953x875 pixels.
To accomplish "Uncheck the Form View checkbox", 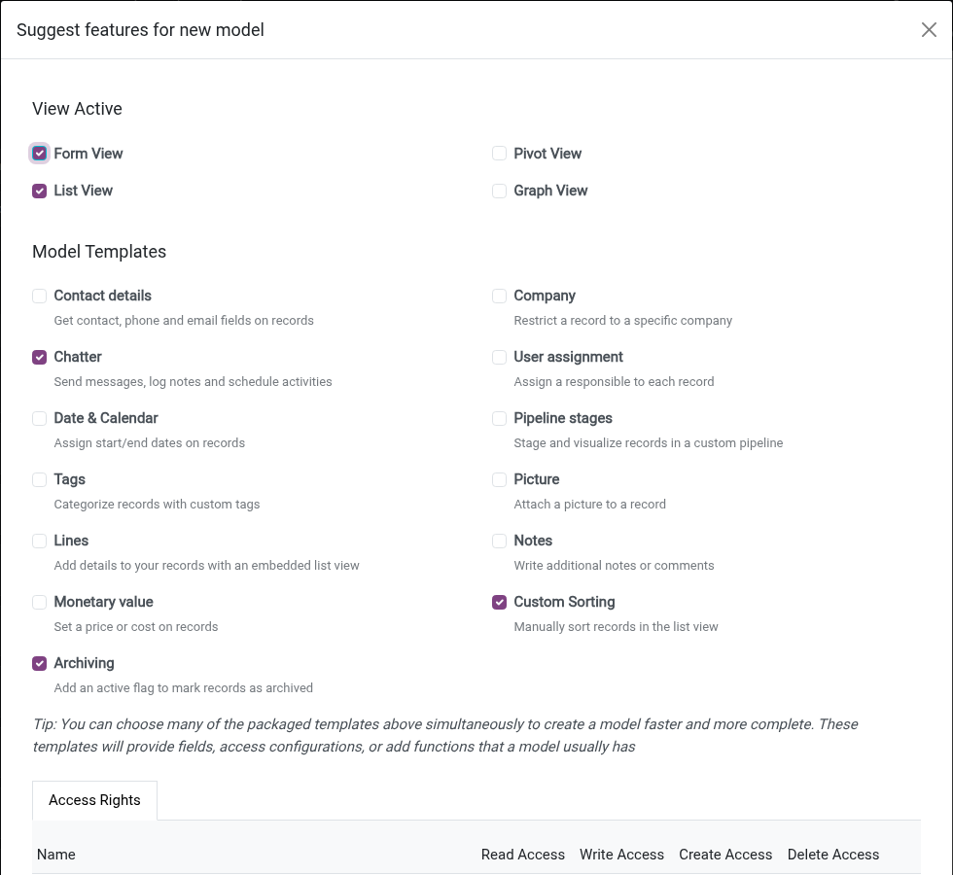I will click(40, 154).
